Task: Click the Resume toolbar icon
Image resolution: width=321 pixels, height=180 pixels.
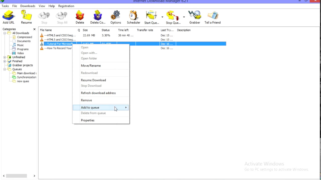Action: coord(26,17)
